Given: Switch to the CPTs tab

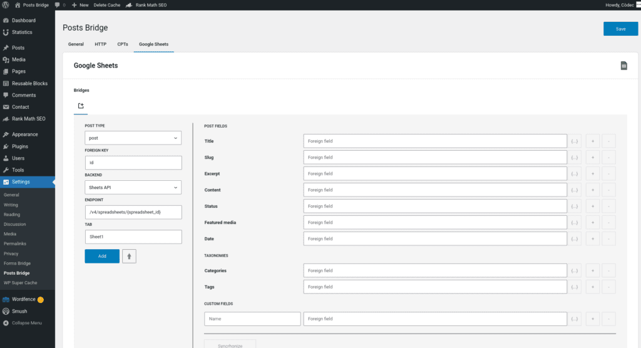Looking at the screenshot, I should point(123,44).
